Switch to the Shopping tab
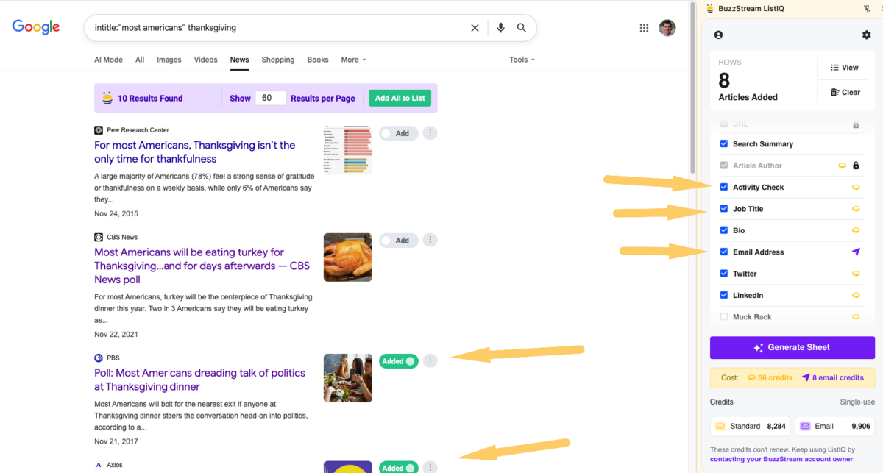The image size is (883, 473). pos(277,60)
